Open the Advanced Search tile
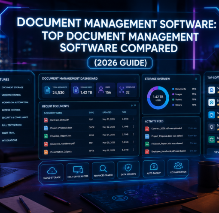219x213 pixels. [103, 171]
